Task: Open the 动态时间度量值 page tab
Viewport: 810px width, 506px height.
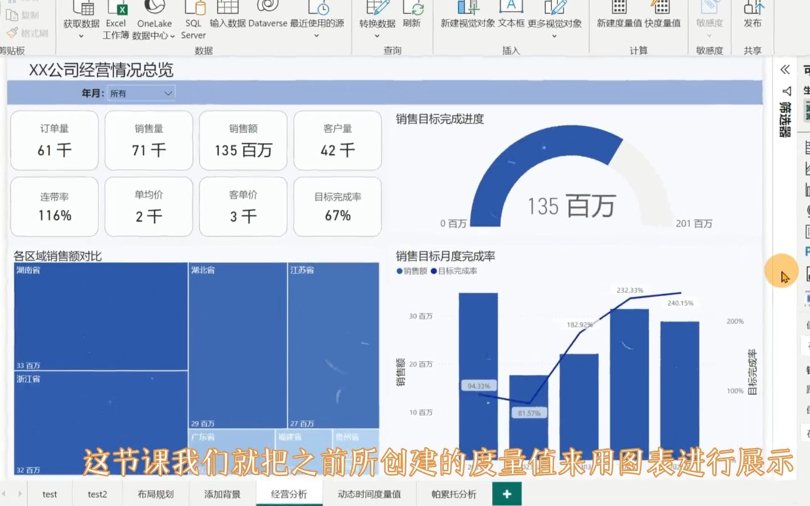Action: point(369,494)
